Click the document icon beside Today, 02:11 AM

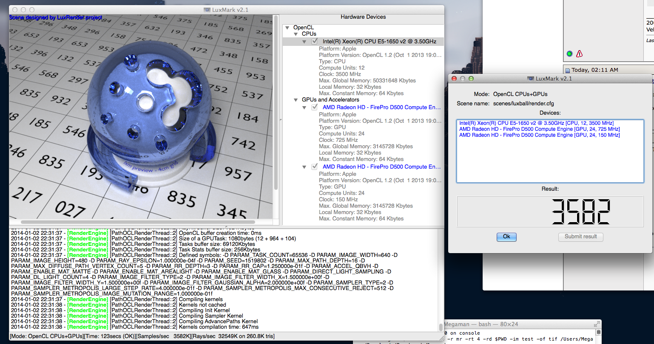(x=567, y=70)
